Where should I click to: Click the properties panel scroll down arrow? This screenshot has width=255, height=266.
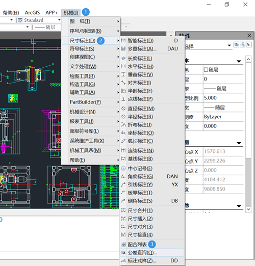[248, 209]
